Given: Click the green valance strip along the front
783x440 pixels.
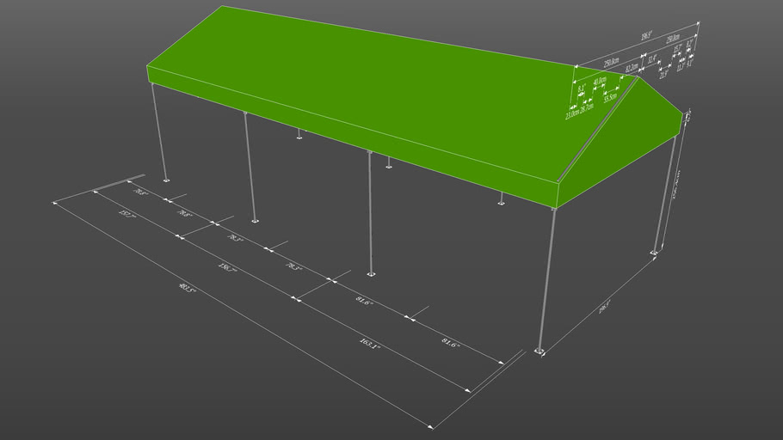Looking at the screenshot, I should click(344, 136).
